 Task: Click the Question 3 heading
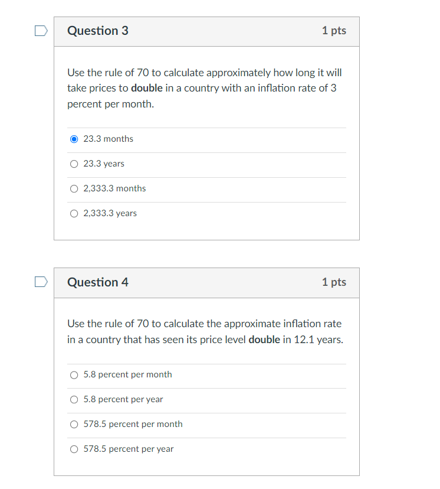pyautogui.click(x=98, y=31)
